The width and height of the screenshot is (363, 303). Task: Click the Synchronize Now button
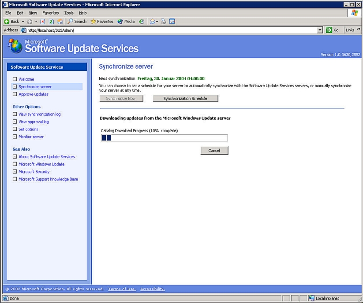[121, 99]
